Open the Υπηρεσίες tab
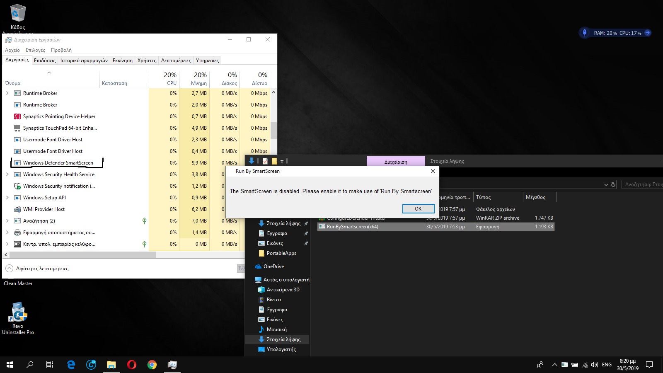 (207, 61)
